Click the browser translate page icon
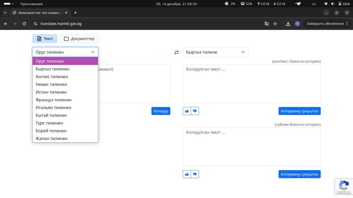Screen dimensions: 353x198 click(x=267, y=24)
